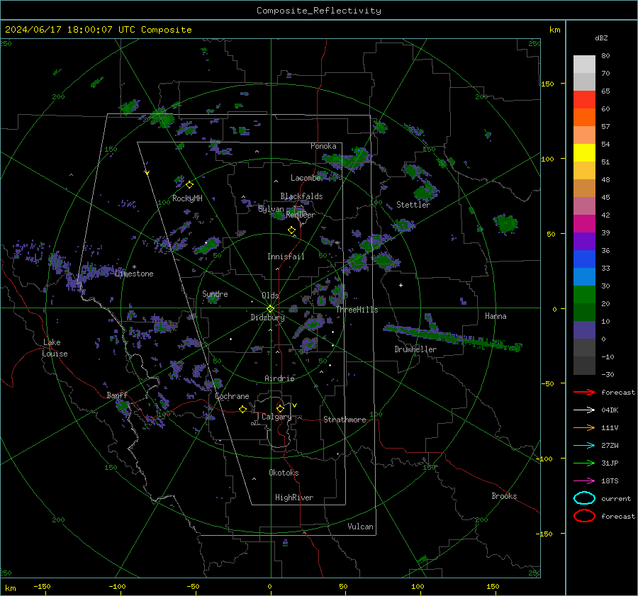
Task: Click the Cochrane label
Action: click(232, 396)
